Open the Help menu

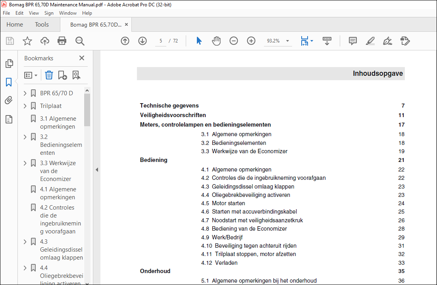[87, 13]
